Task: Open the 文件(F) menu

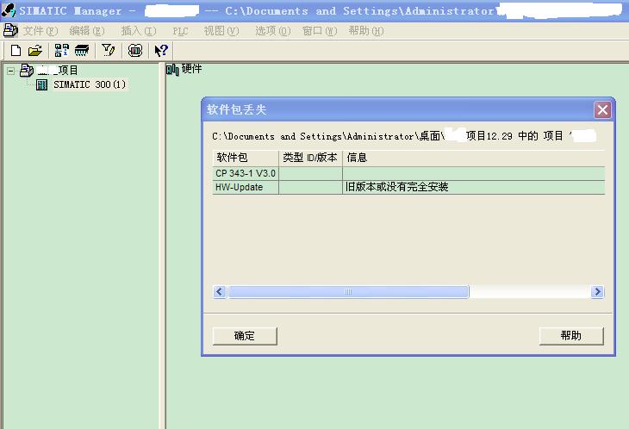Action: coord(40,31)
